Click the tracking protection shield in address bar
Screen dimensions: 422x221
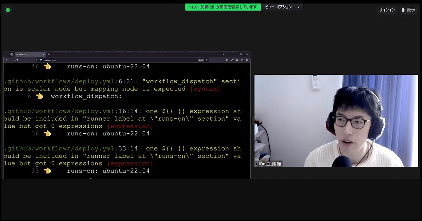pos(37,60)
